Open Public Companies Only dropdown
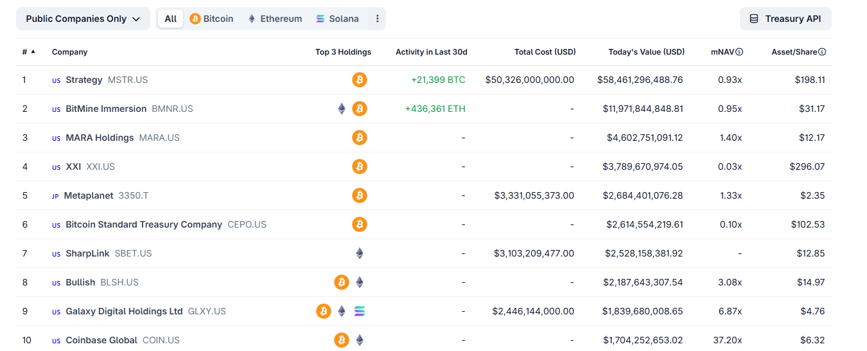 coord(83,19)
